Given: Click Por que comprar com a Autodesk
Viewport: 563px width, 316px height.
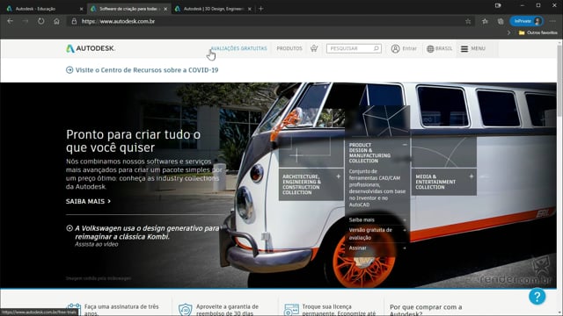Looking at the screenshot, I should coord(426,310).
